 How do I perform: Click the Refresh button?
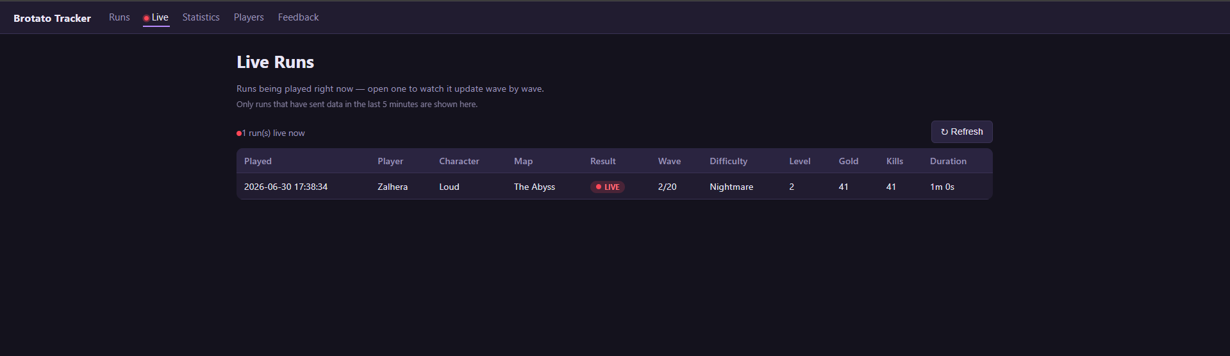pos(961,131)
